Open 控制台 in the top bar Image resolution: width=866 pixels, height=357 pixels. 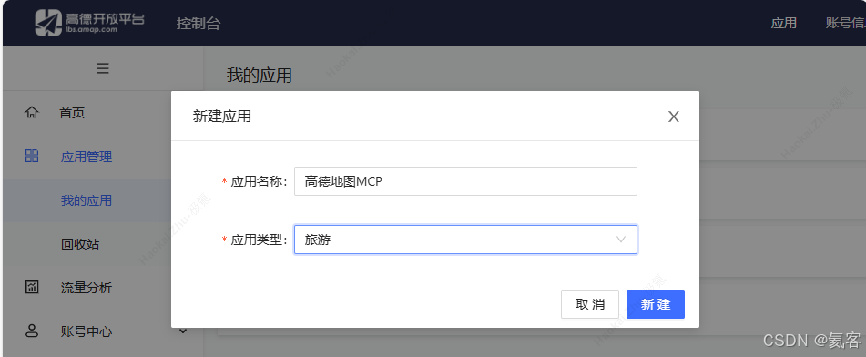tap(199, 23)
